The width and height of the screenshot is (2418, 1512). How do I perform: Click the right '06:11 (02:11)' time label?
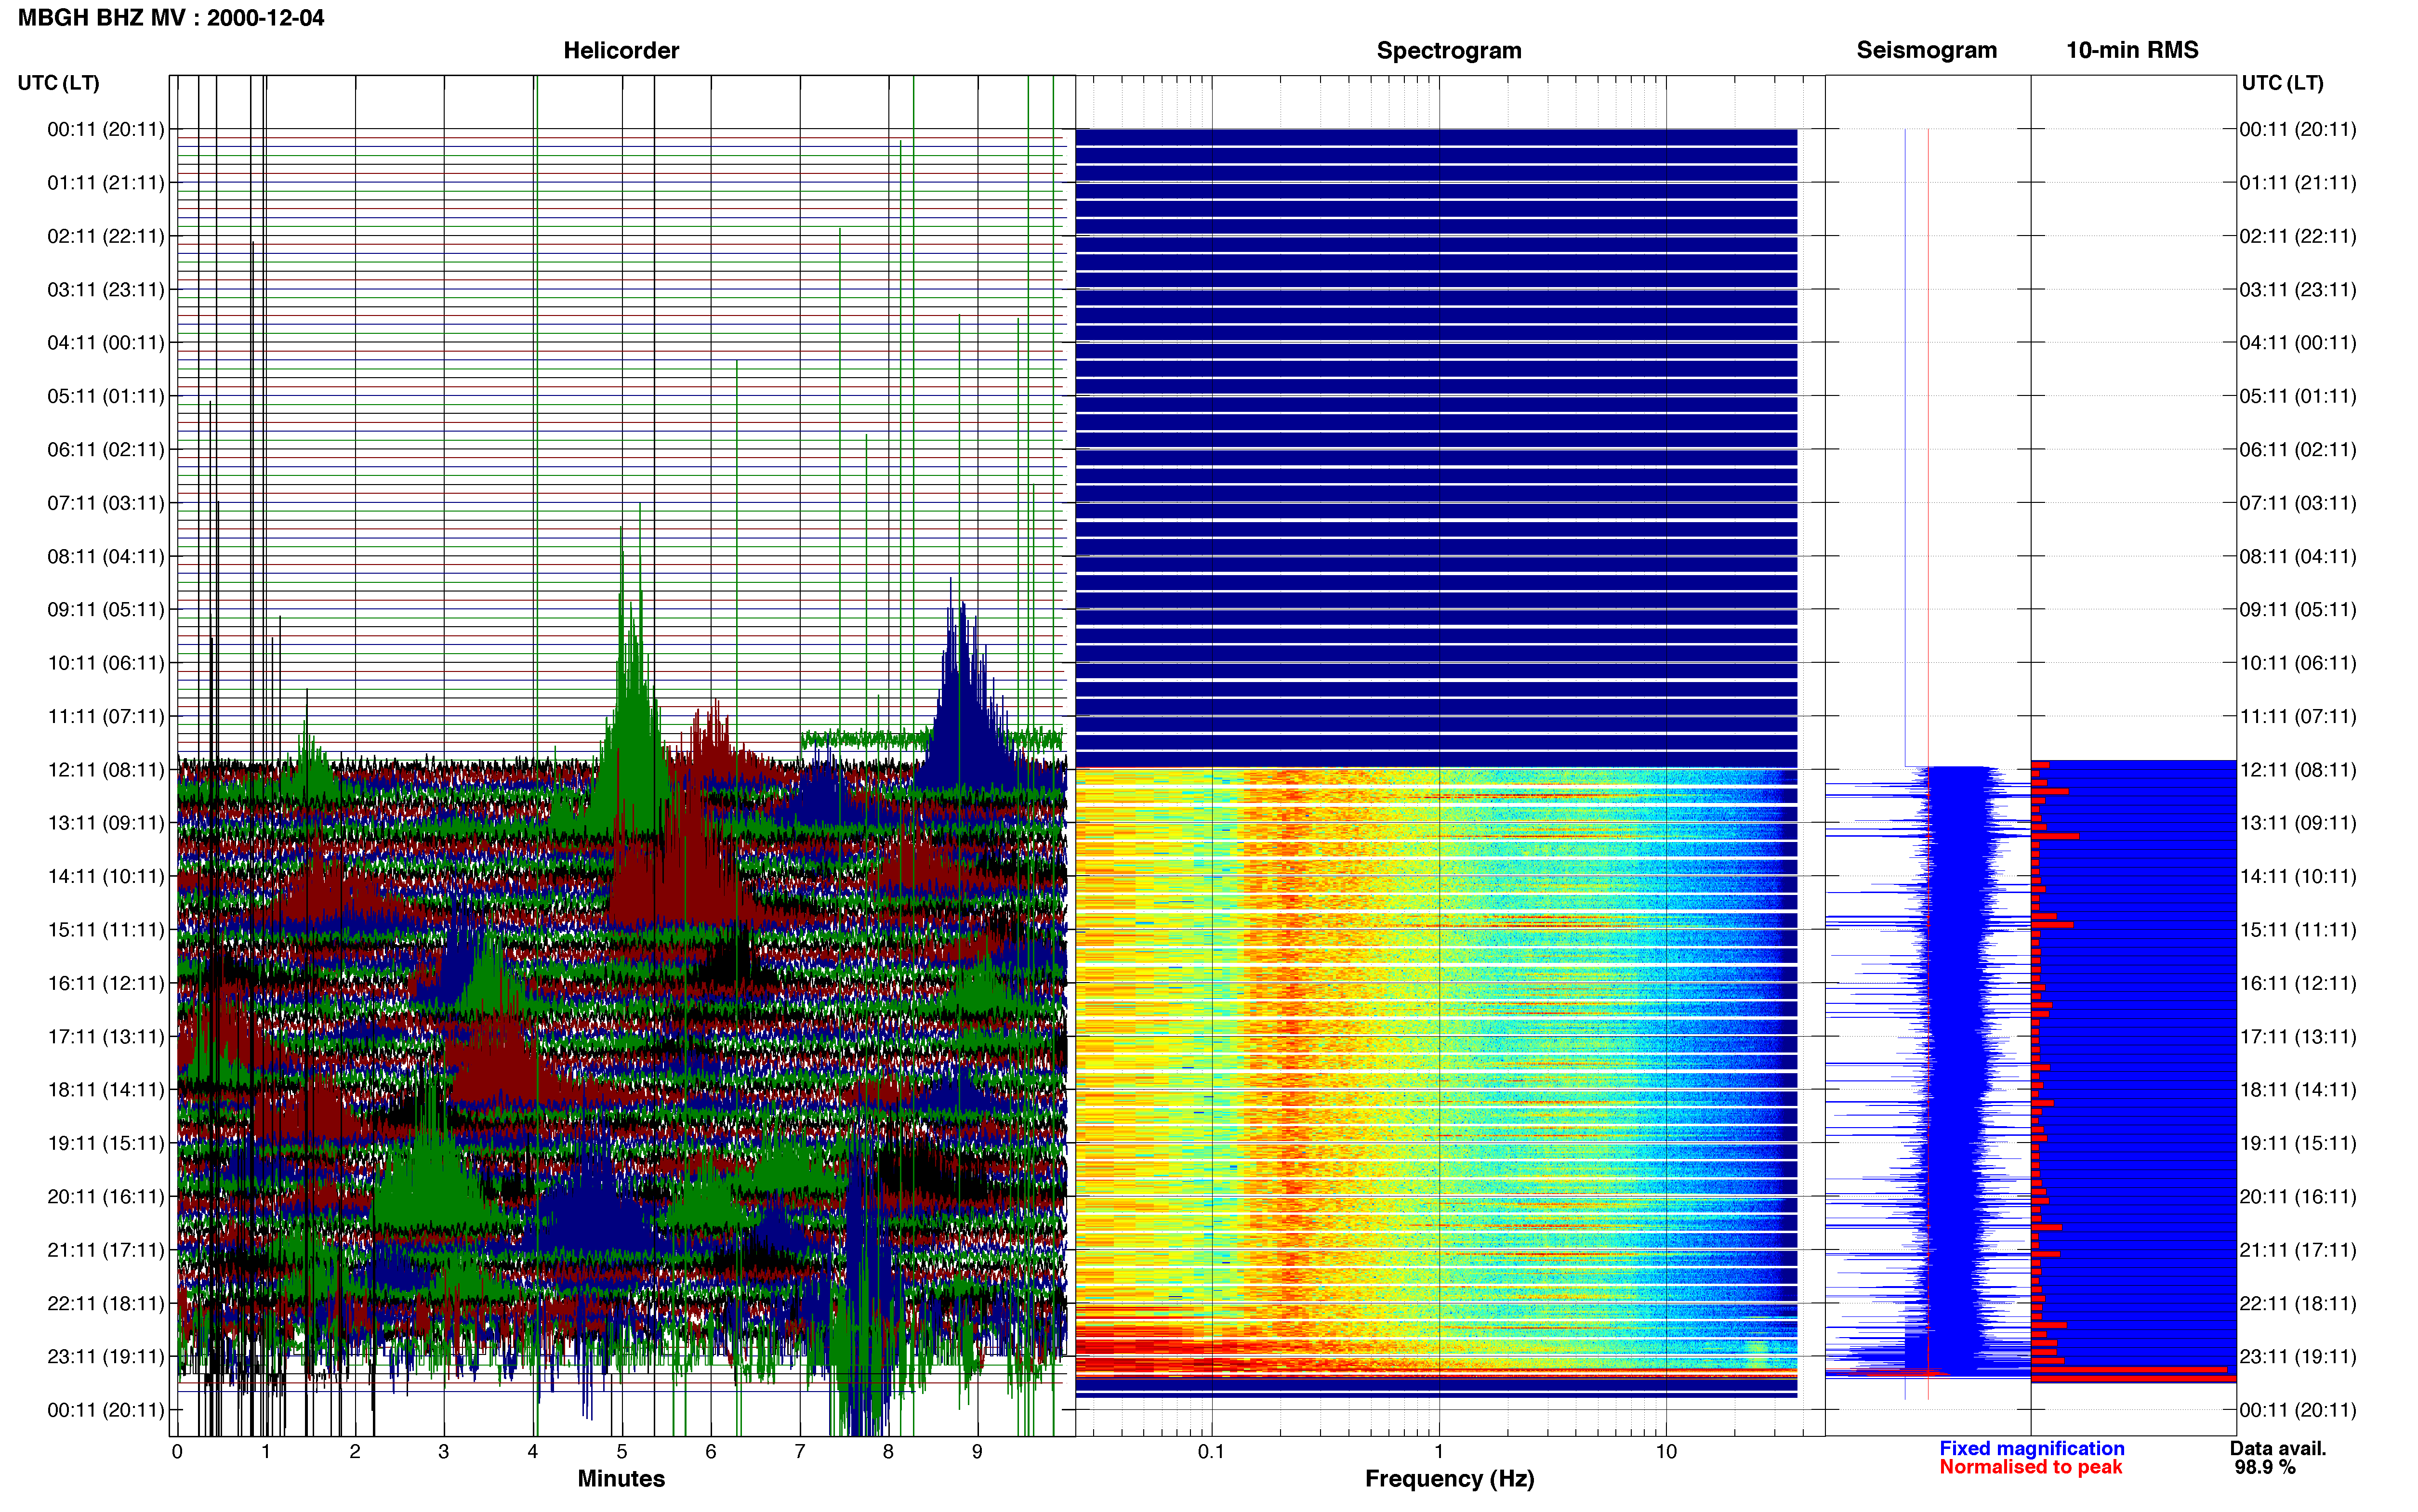(2298, 450)
